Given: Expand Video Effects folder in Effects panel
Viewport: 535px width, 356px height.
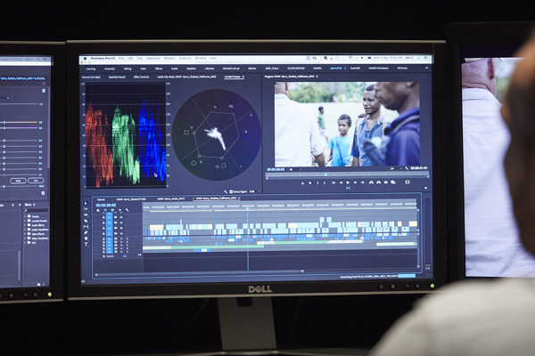Looking at the screenshot, I should click(25, 234).
